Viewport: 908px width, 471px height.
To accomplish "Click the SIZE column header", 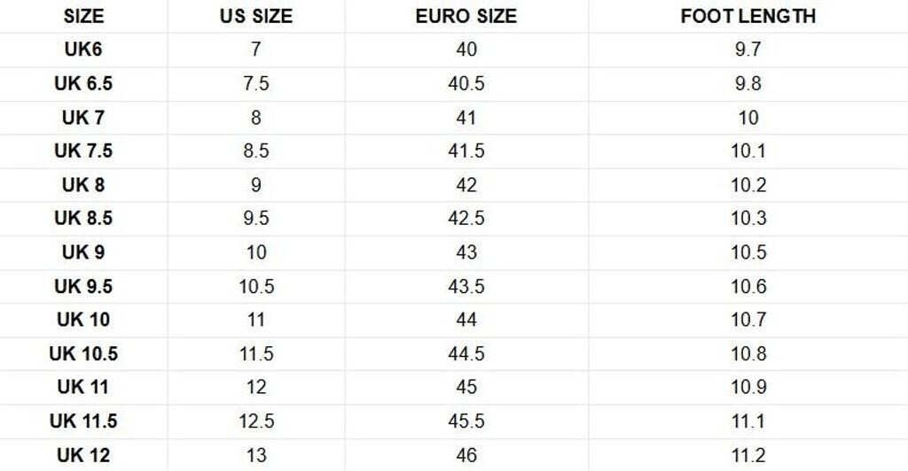I will click(83, 16).
